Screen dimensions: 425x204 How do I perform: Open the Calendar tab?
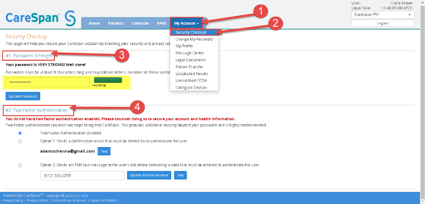click(140, 23)
